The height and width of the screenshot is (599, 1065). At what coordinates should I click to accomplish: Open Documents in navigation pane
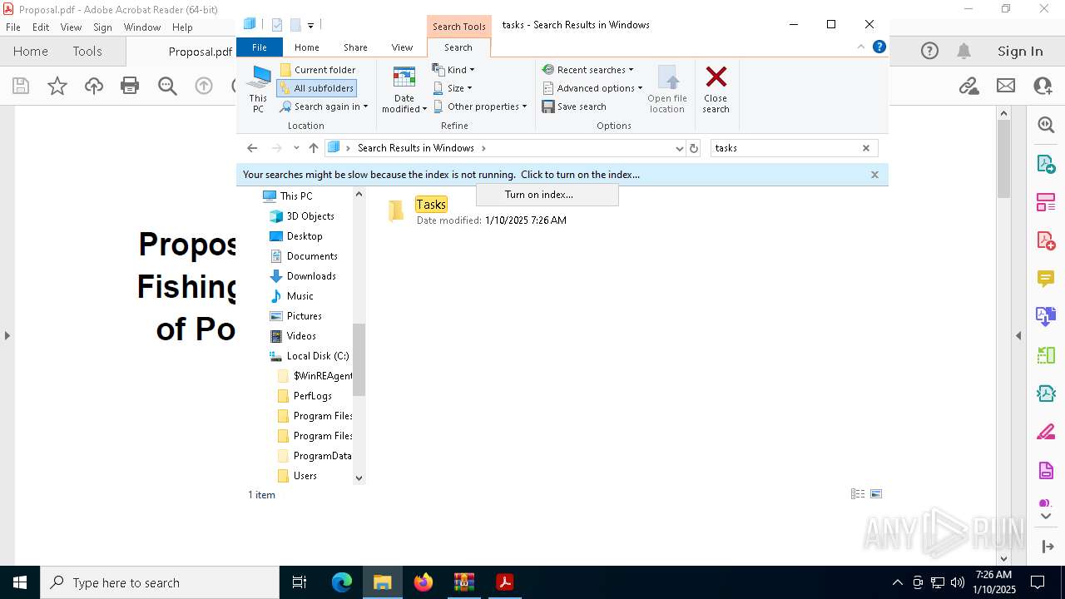312,256
